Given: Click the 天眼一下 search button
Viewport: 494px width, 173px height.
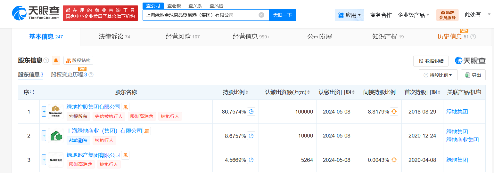Looking at the screenshot, I should pos(283,15).
